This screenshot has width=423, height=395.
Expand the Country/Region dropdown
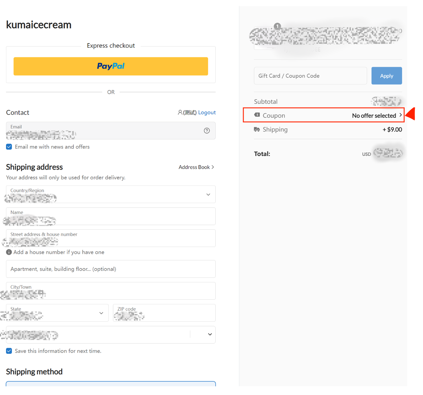tap(208, 194)
